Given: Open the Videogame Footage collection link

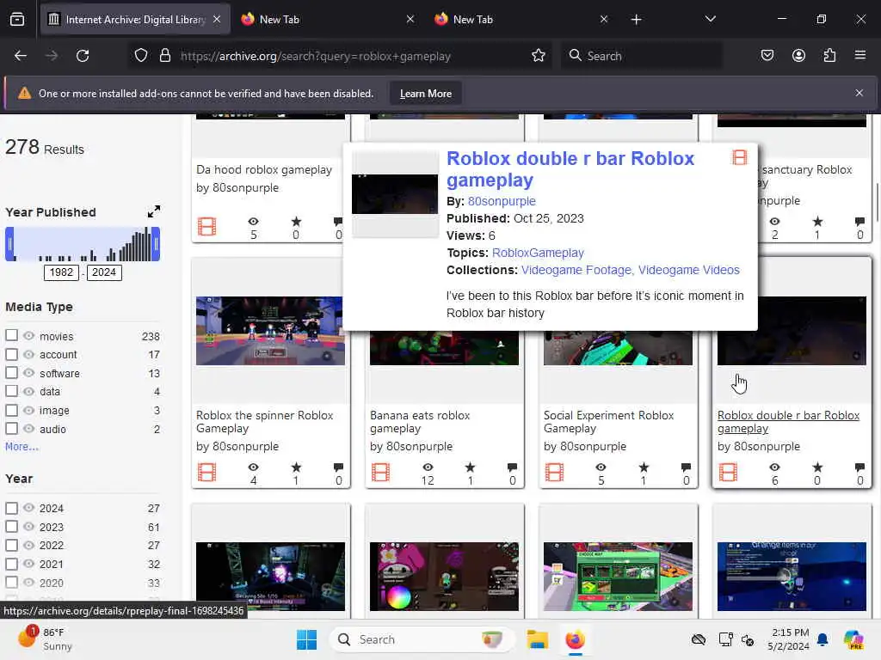Looking at the screenshot, I should pos(577,270).
